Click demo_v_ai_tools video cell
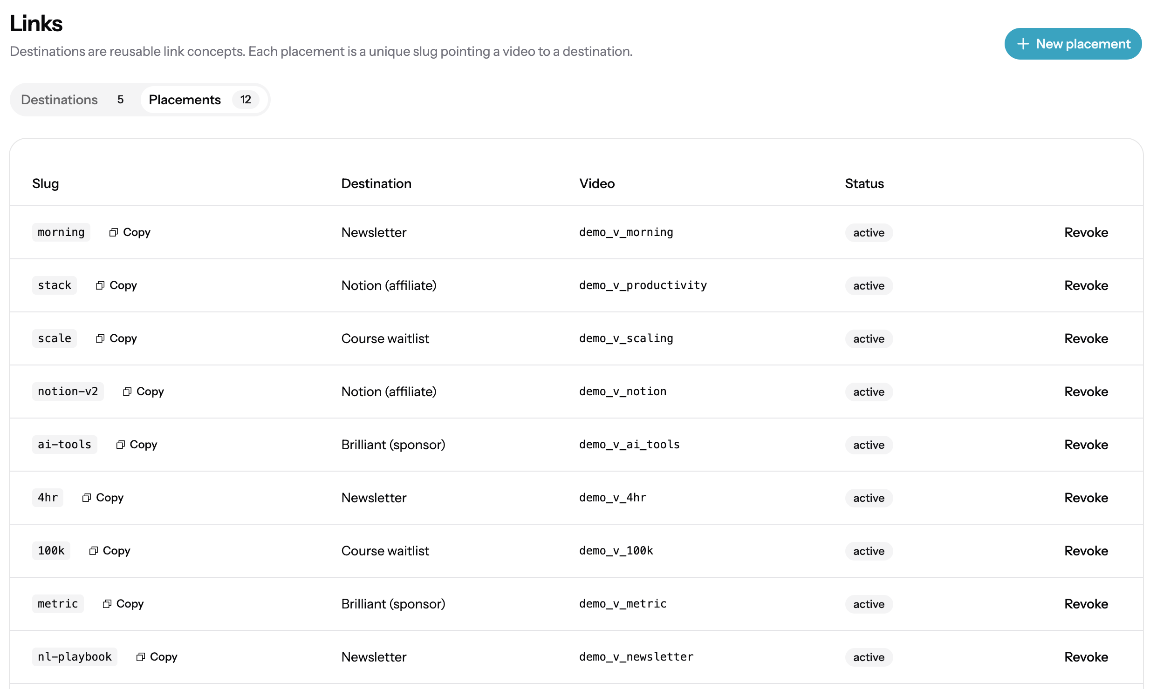1150x689 pixels. (629, 445)
